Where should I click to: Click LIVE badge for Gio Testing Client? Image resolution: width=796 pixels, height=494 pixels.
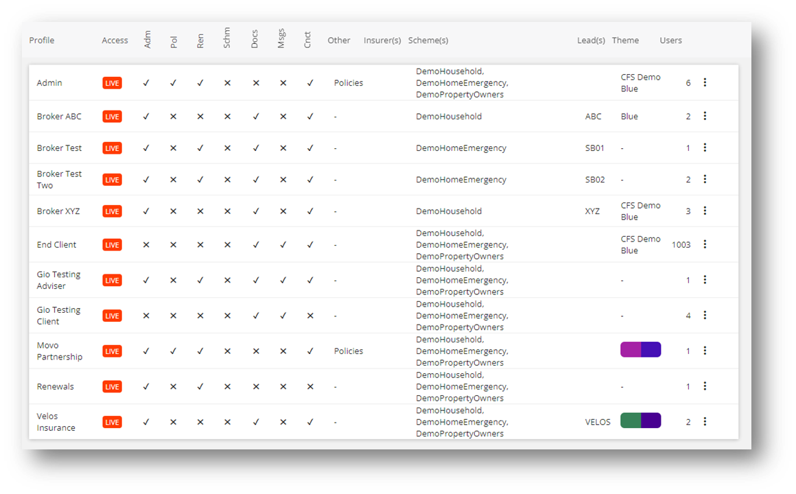(112, 316)
